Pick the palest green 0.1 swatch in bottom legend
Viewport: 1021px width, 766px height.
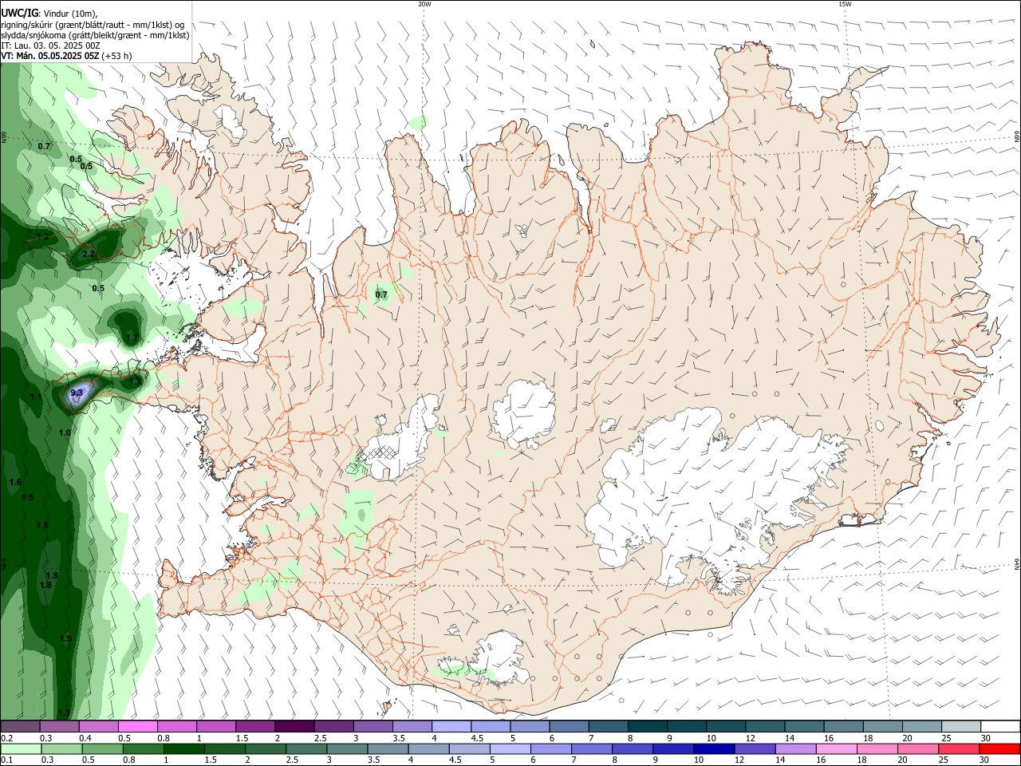tap(21, 749)
